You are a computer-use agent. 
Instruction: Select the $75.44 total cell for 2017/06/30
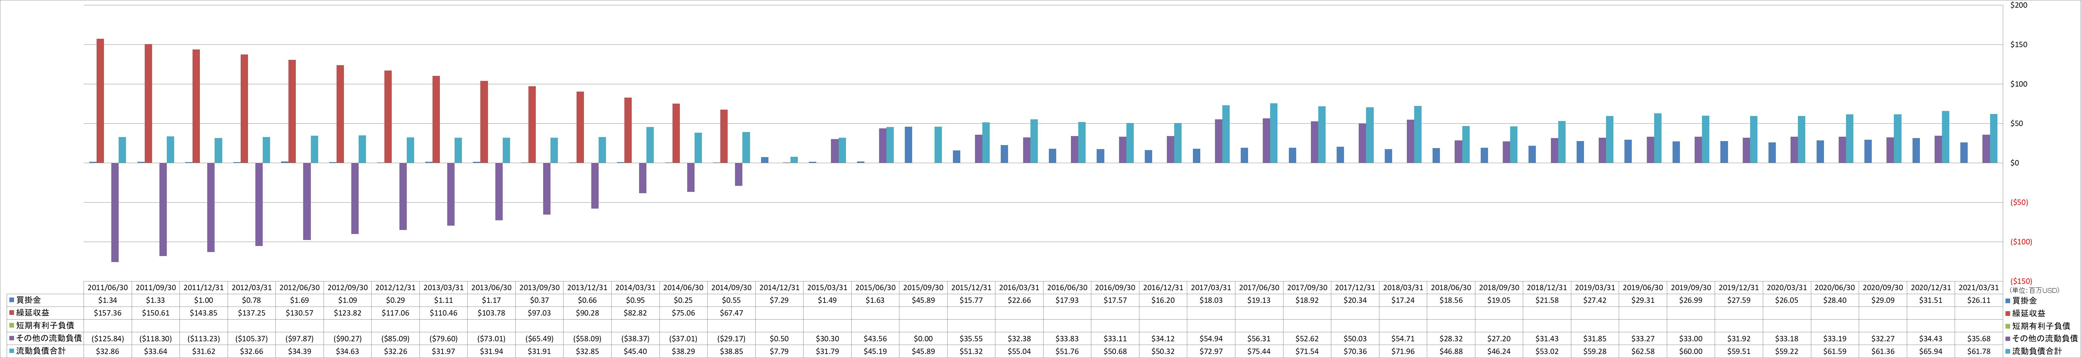coord(1259,352)
